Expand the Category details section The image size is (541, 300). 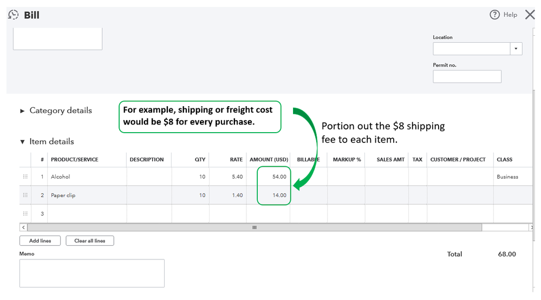pyautogui.click(x=23, y=110)
